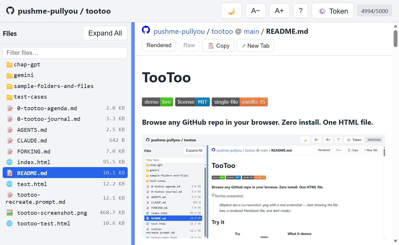This screenshot has height=245, width=399.
Task: Increase font size with A+ button
Action: (x=279, y=11)
